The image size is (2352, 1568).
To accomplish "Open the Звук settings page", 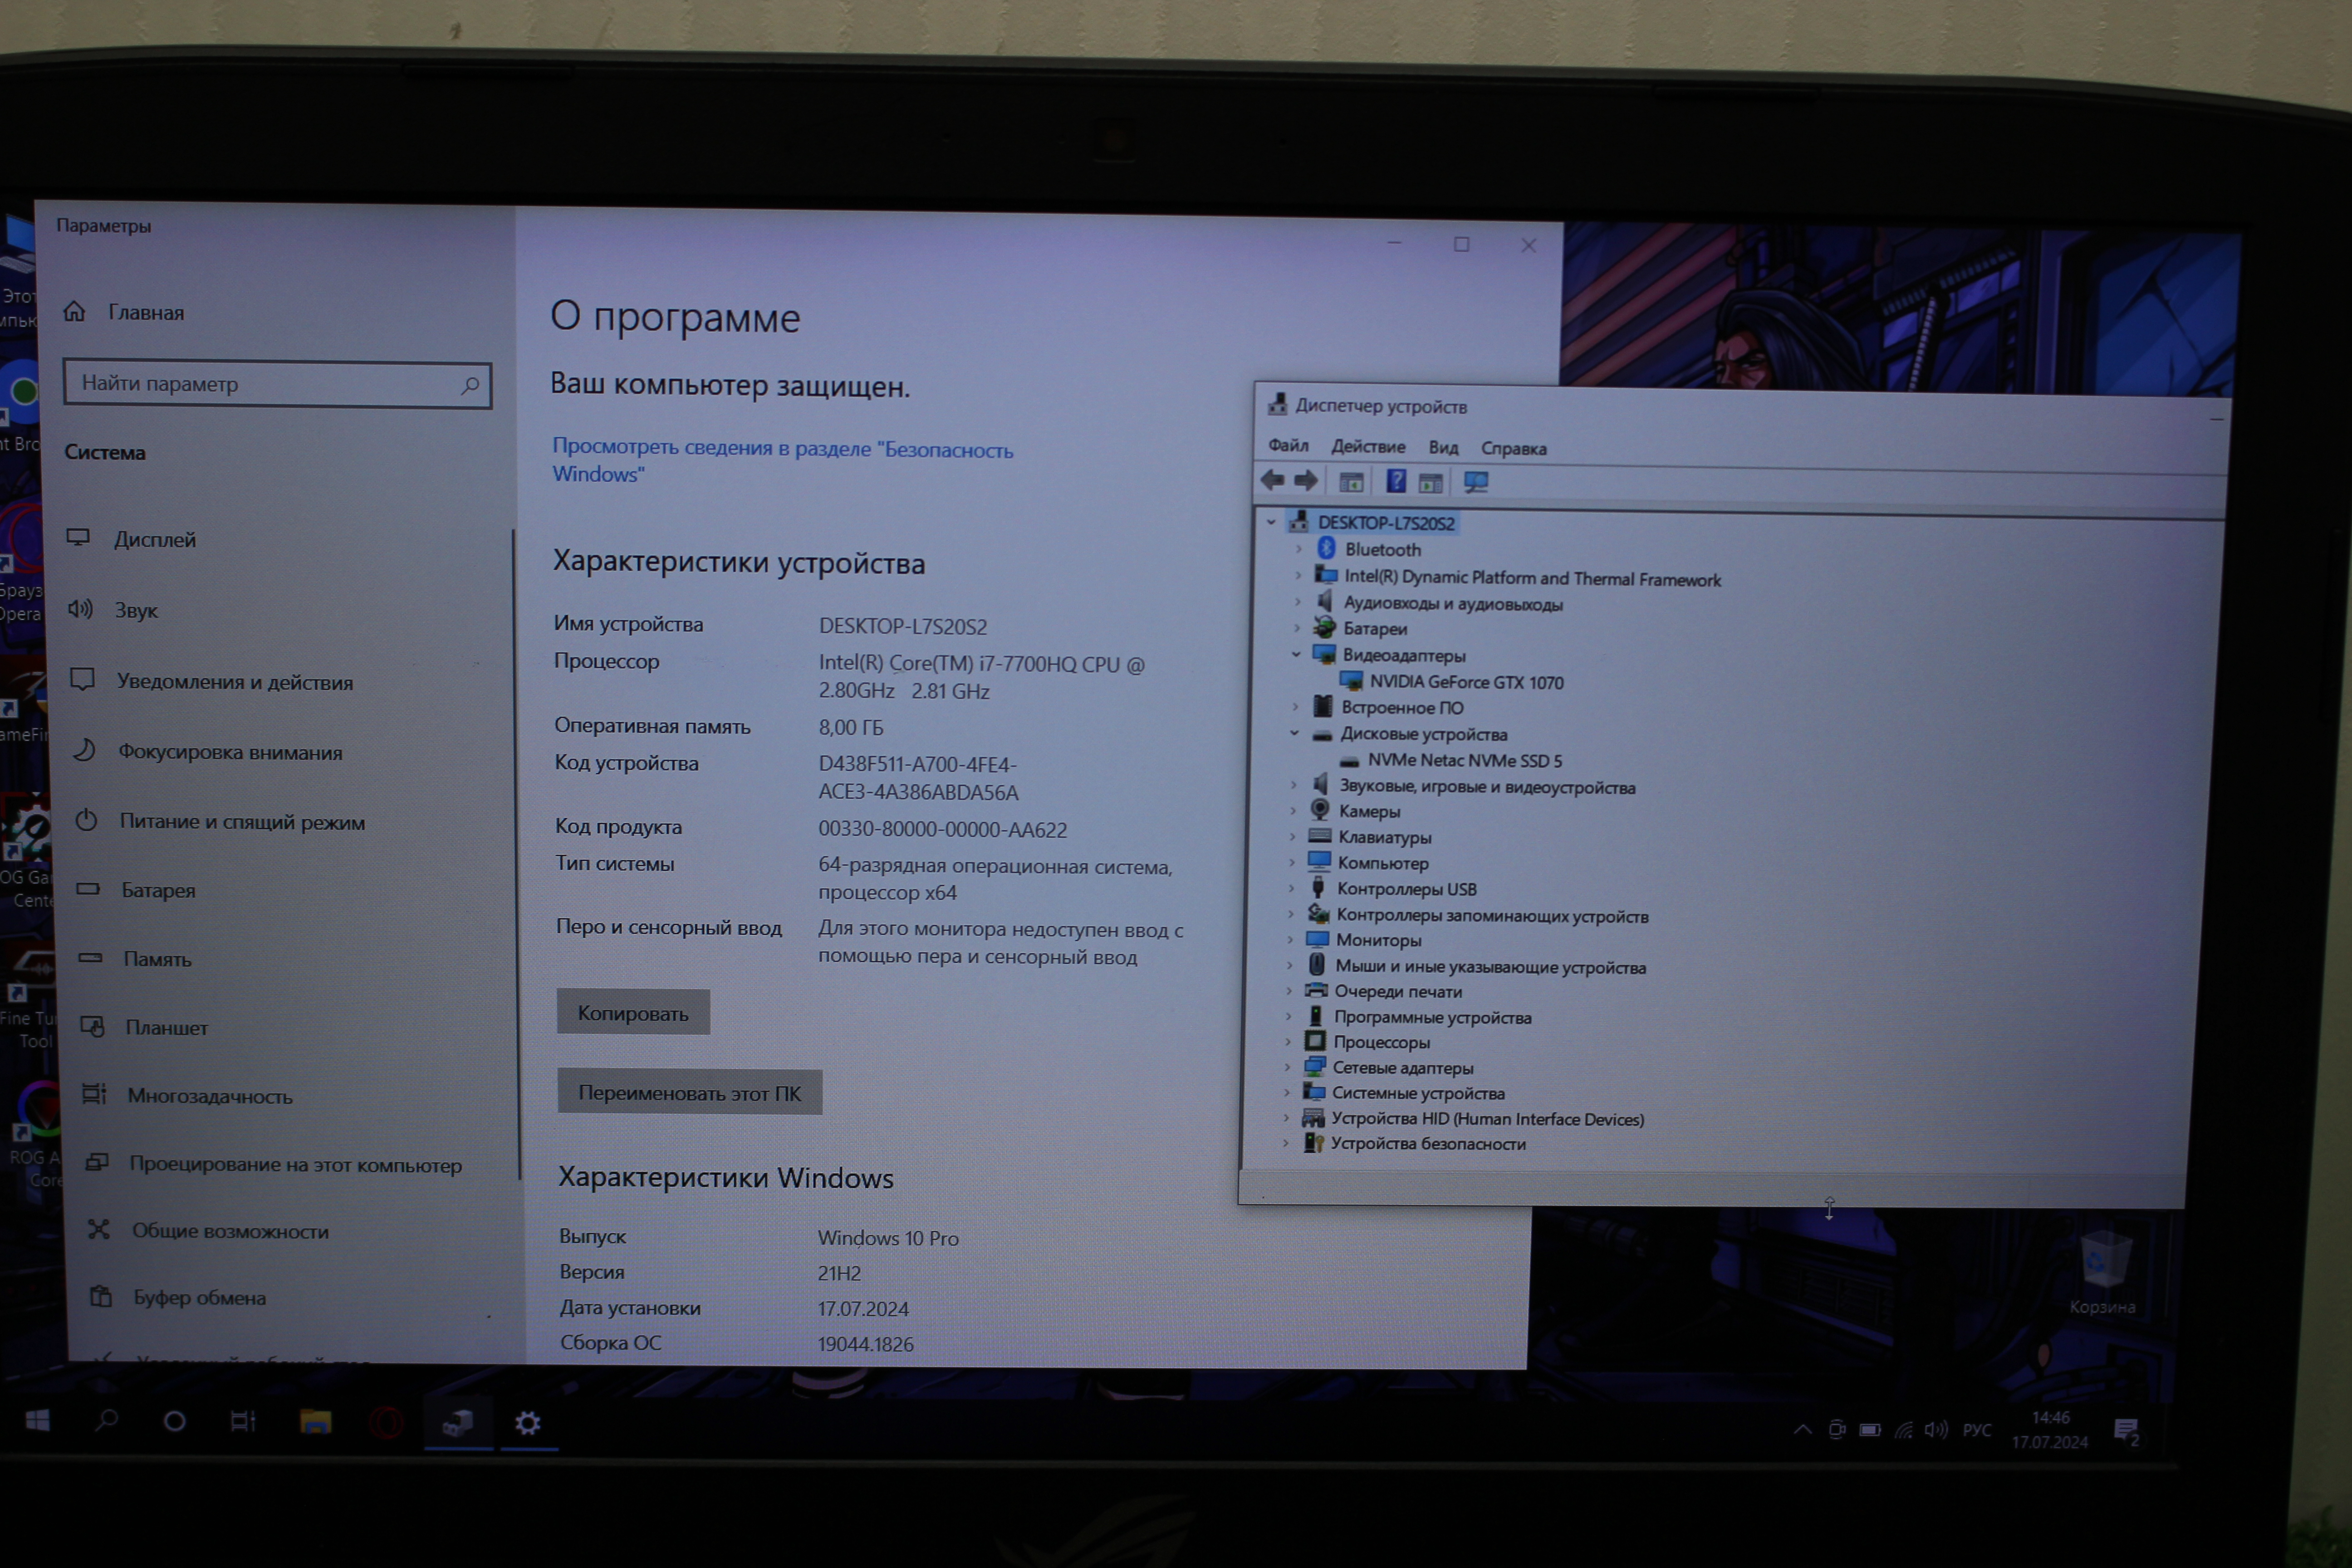I will 136,610.
